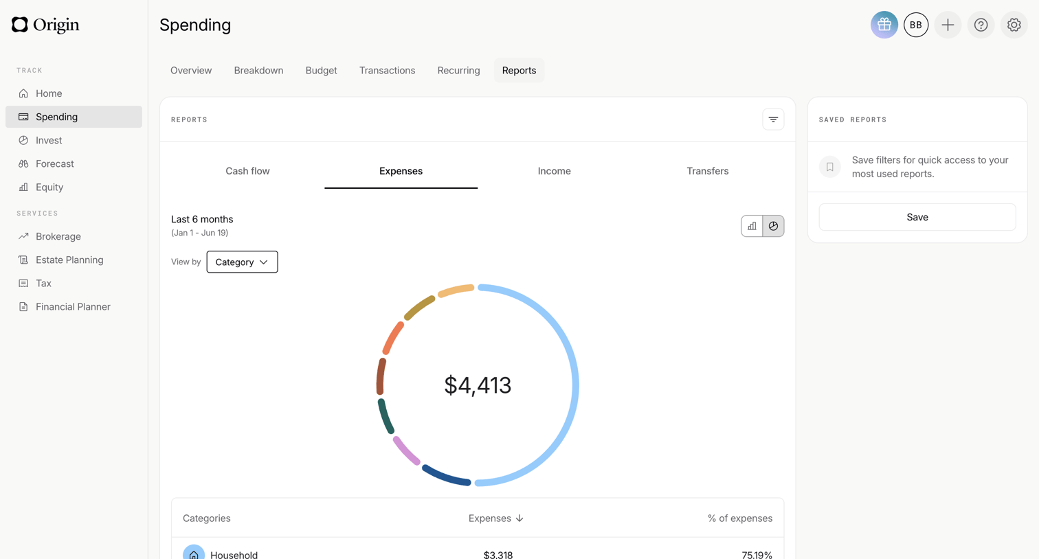Click the Estate Planning icon

(23, 260)
